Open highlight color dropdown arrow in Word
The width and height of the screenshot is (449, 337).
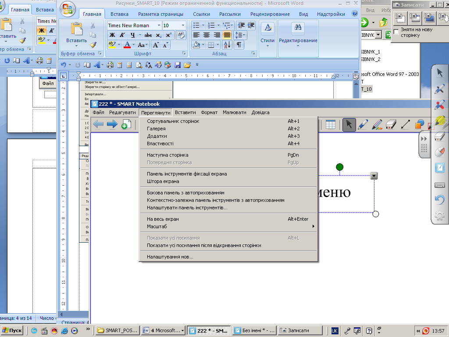(x=119, y=45)
